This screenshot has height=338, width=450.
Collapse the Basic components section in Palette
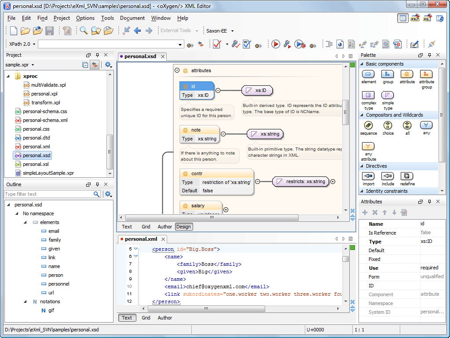[362, 64]
